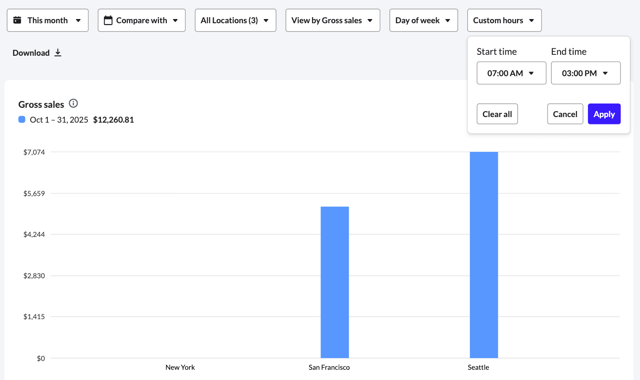The height and width of the screenshot is (380, 640).
Task: Click the chevron on the Start time selector
Action: [x=532, y=73]
